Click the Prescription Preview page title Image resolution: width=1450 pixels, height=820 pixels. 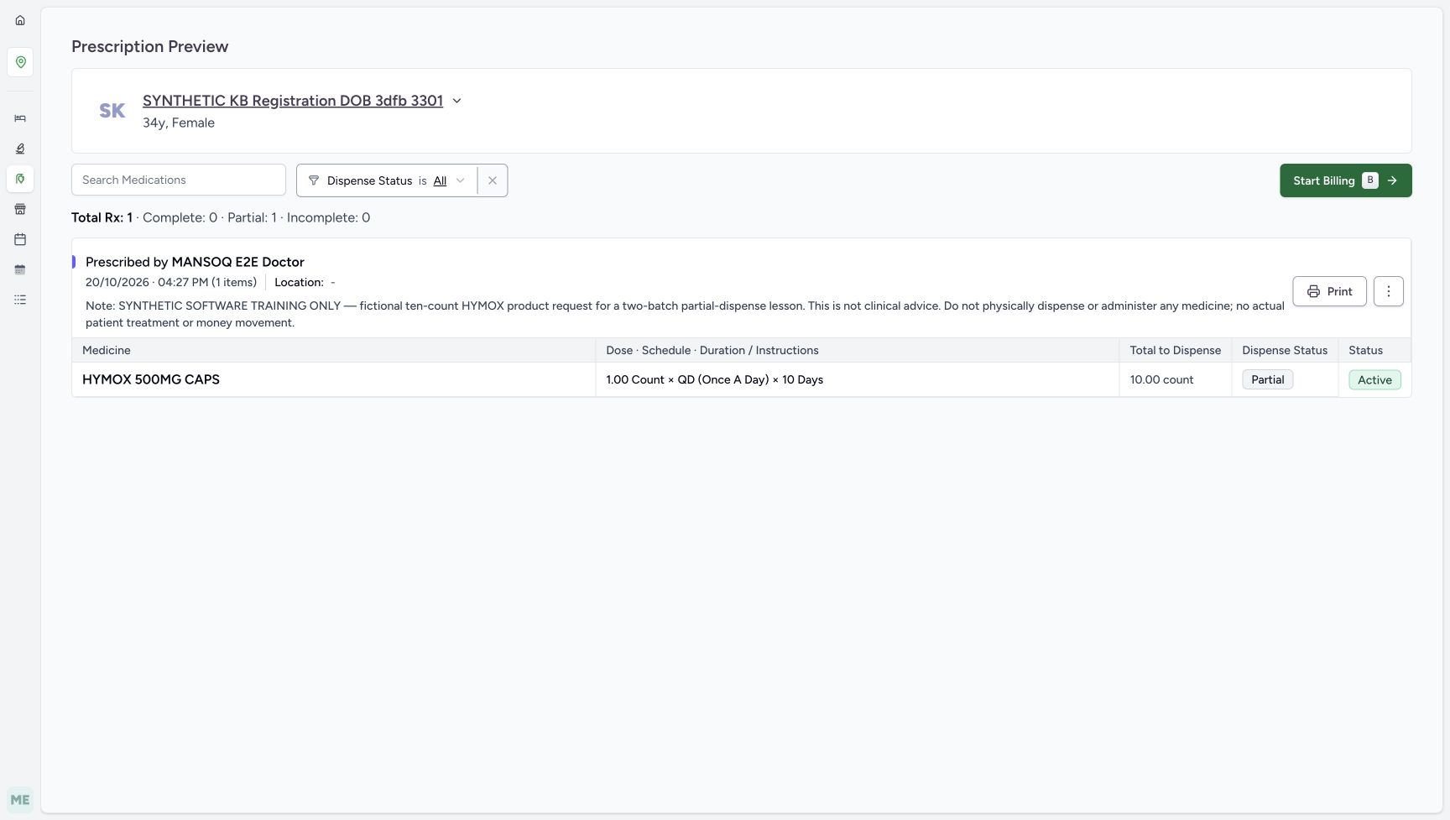click(149, 46)
